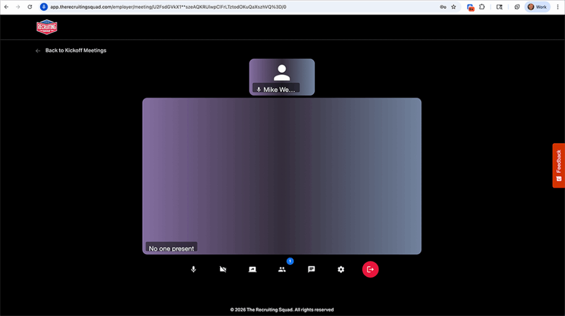Start screen sharing
Image resolution: width=565 pixels, height=316 pixels.
point(253,269)
